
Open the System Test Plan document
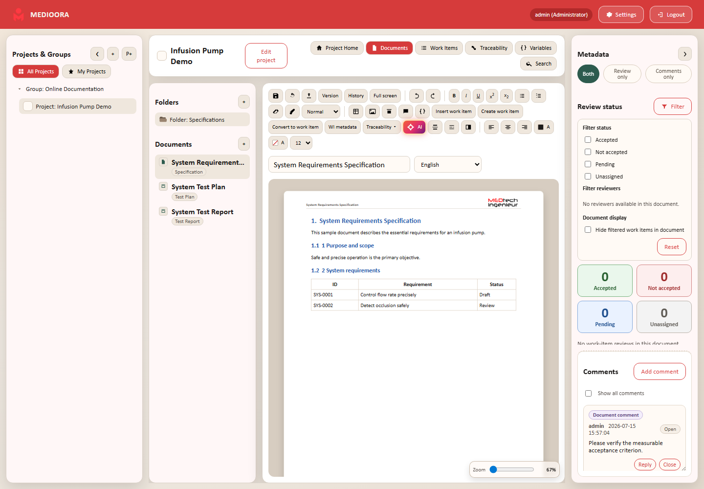202,191
